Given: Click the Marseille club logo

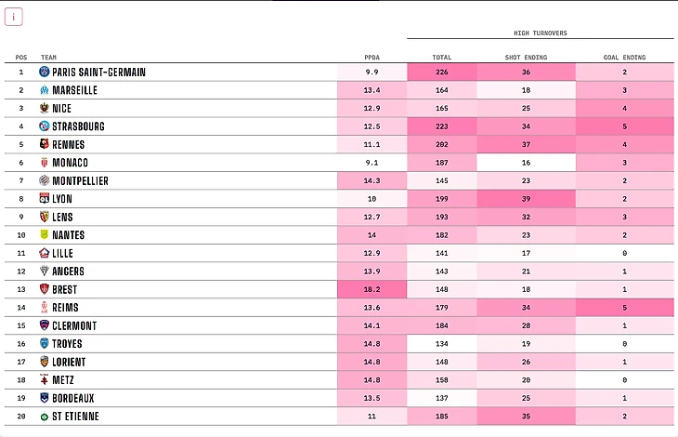Looking at the screenshot, I should tap(45, 90).
